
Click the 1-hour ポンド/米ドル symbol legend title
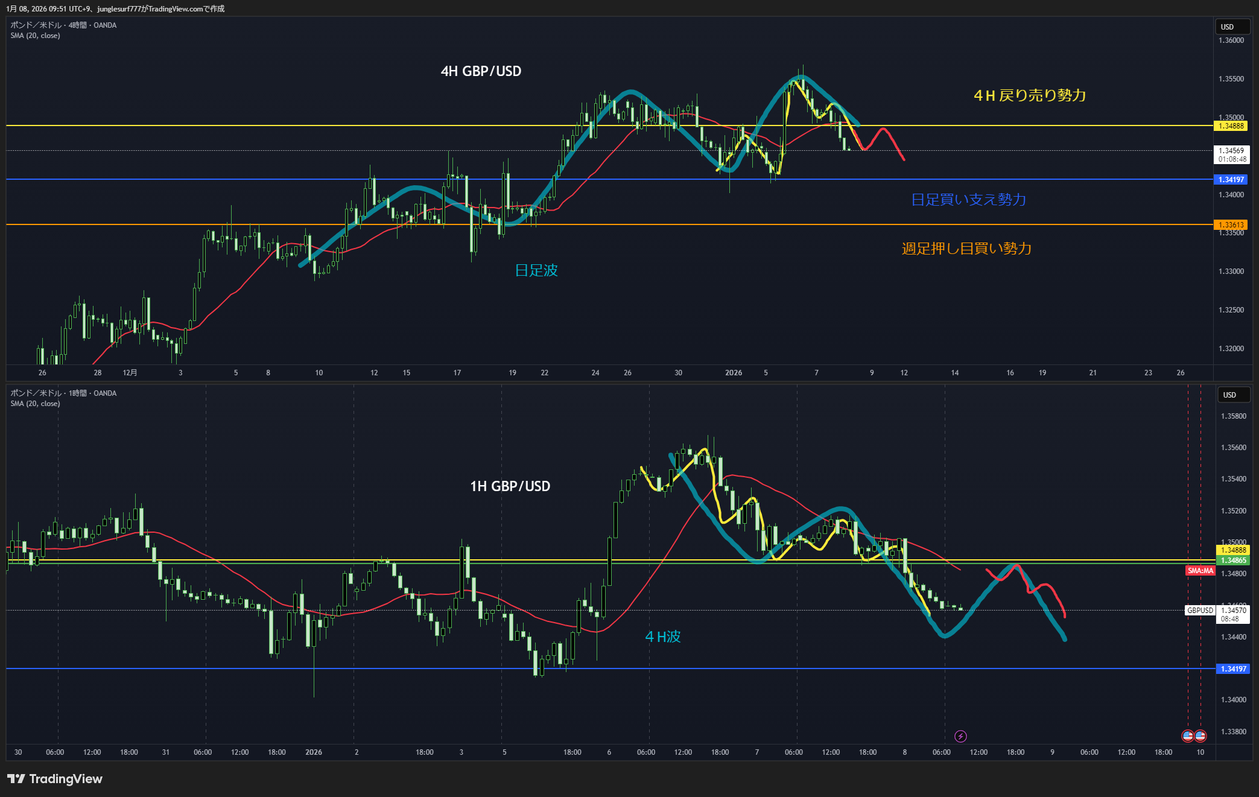(x=63, y=393)
